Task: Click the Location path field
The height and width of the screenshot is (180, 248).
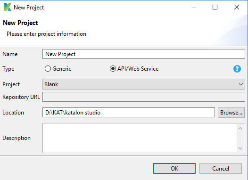Action: [129, 113]
